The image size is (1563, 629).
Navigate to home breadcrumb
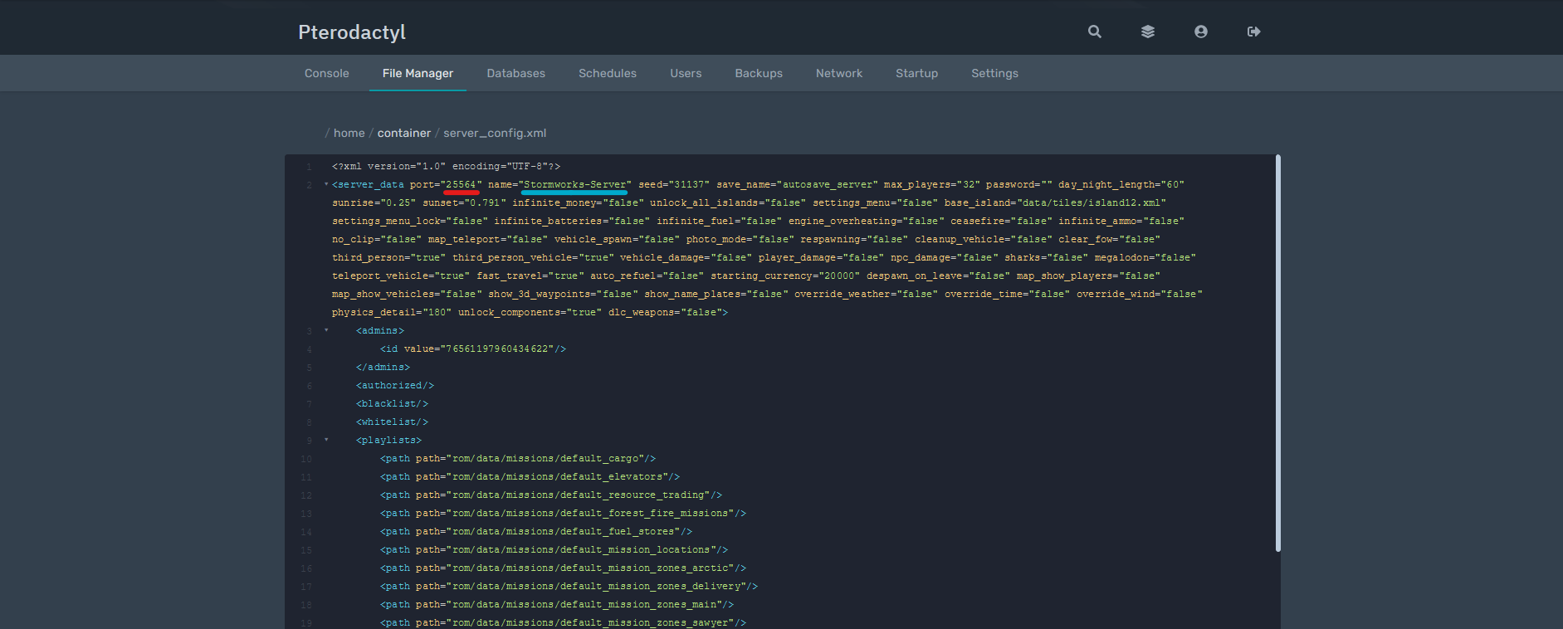pyautogui.click(x=349, y=133)
